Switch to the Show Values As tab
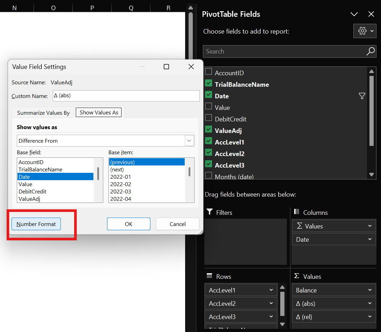The width and height of the screenshot is (381, 332). pyautogui.click(x=99, y=112)
